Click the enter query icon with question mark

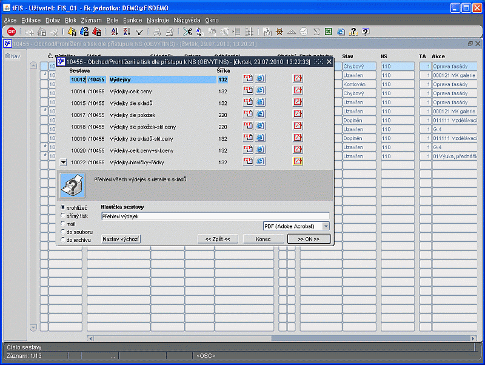pos(72,32)
